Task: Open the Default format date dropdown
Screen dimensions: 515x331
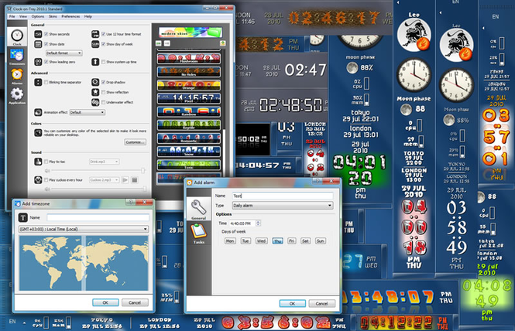Action: (64, 53)
